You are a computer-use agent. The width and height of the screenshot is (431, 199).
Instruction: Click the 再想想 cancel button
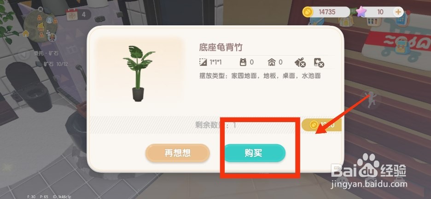[178, 153]
